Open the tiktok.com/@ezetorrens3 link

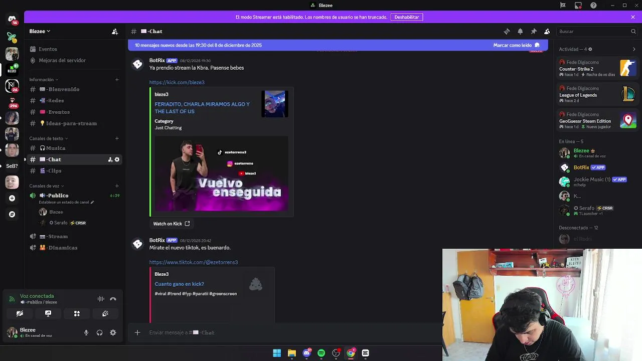[x=193, y=262]
